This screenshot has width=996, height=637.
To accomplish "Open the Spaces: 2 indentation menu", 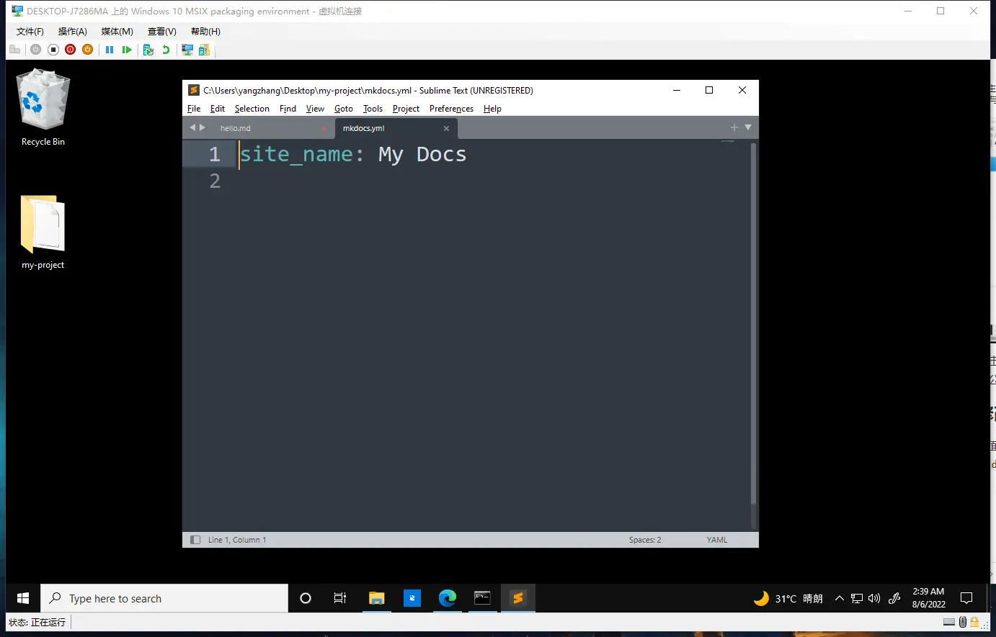I will pyautogui.click(x=644, y=540).
